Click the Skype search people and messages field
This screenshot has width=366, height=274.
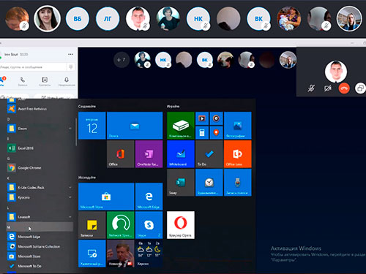(x=33, y=66)
